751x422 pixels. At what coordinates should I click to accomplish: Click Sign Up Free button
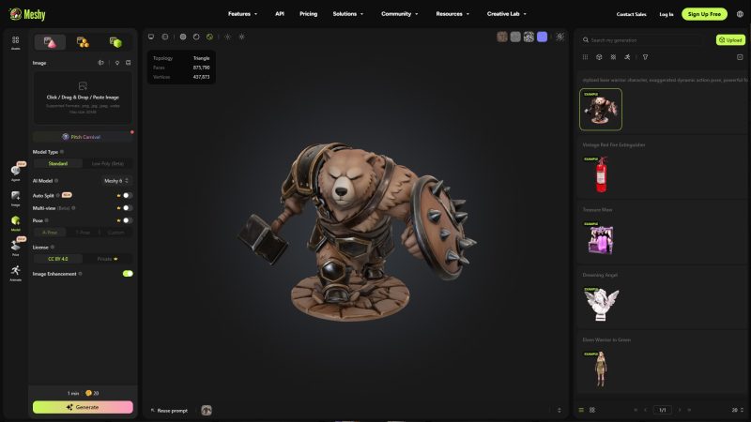click(x=704, y=14)
